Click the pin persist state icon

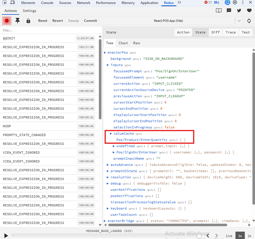point(18,21)
